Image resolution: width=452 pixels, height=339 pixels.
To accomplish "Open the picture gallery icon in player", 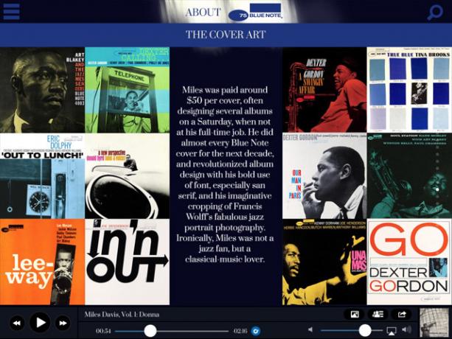I will (x=355, y=315).
